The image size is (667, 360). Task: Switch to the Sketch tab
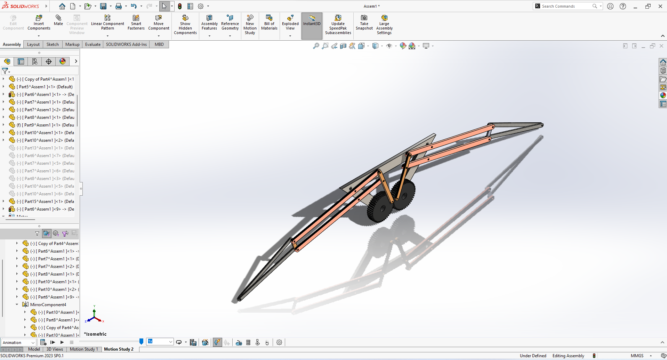(x=53, y=44)
